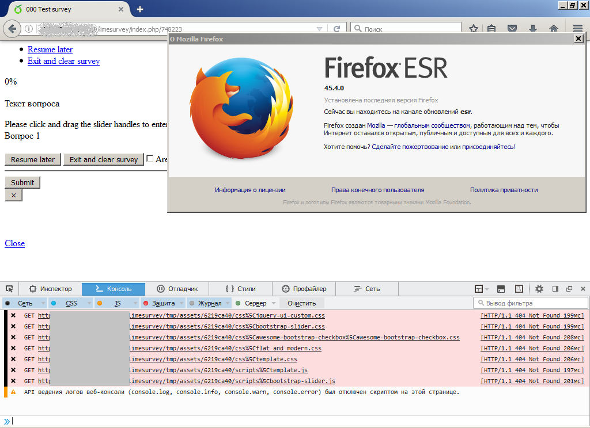Expand the Журнал filter dropdown arrow

[228, 303]
